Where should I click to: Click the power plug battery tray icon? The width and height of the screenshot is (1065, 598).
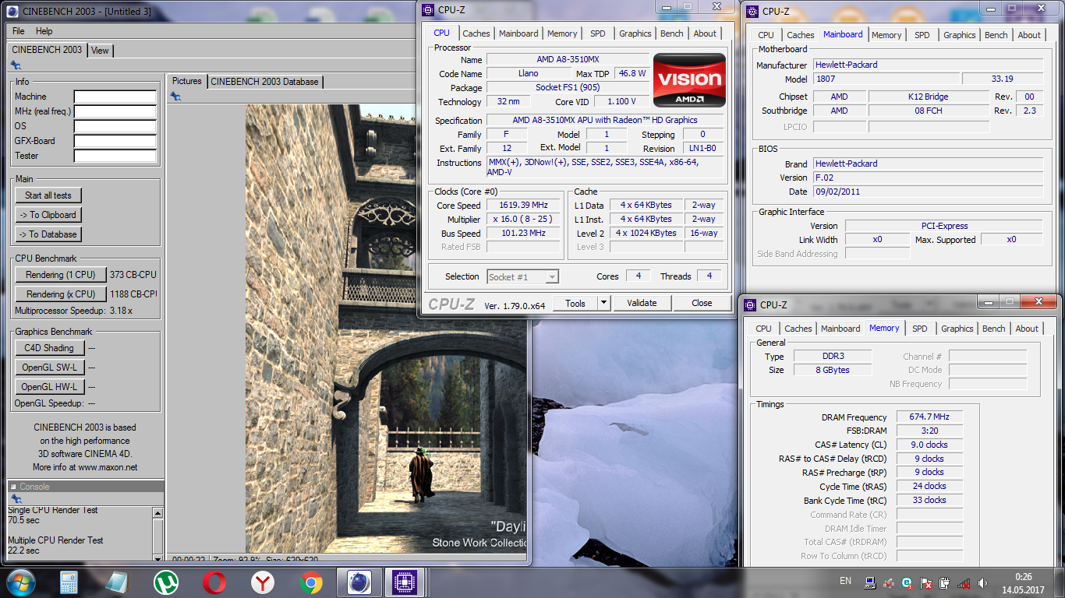click(x=944, y=582)
